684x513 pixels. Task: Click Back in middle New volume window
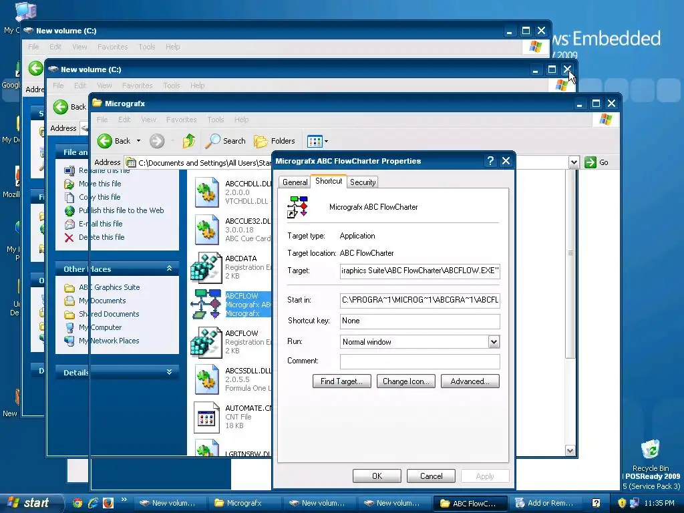point(69,107)
